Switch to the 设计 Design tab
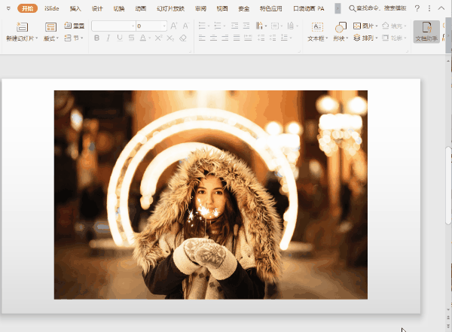This screenshot has height=332, width=452. (97, 8)
